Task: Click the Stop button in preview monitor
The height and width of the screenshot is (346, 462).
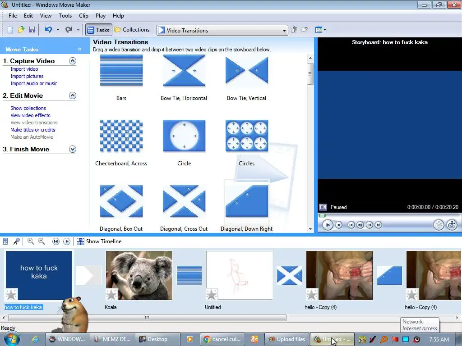Action: [x=339, y=225]
